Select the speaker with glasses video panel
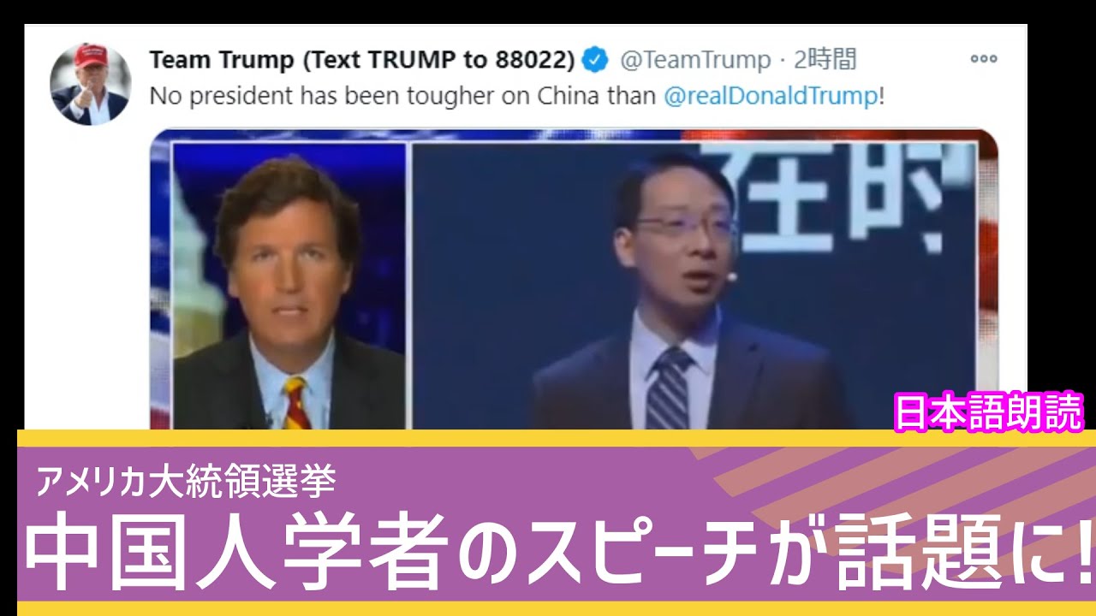Image resolution: width=1096 pixels, height=616 pixels. pos(694,285)
